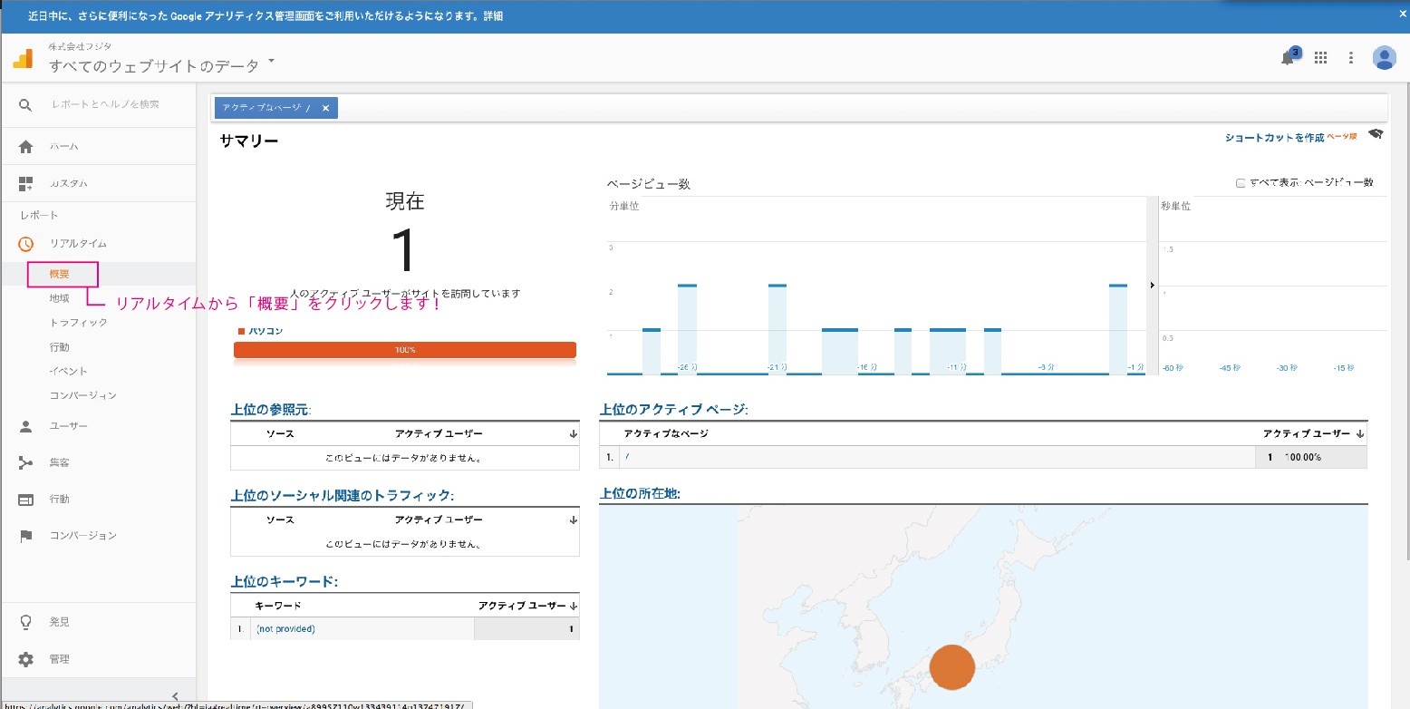Click the ユーザー person icon
1410x709 pixels.
pos(25,426)
